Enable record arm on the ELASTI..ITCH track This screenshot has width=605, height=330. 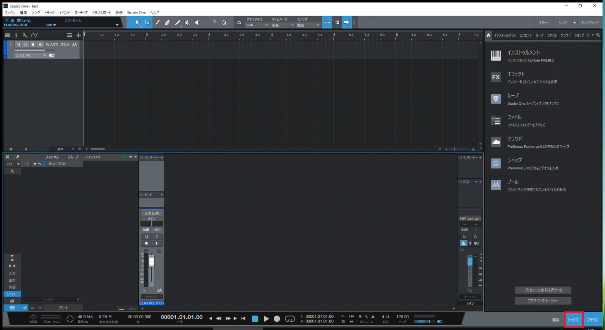[32, 44]
